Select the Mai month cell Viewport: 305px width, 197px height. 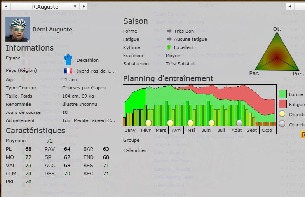point(191,130)
